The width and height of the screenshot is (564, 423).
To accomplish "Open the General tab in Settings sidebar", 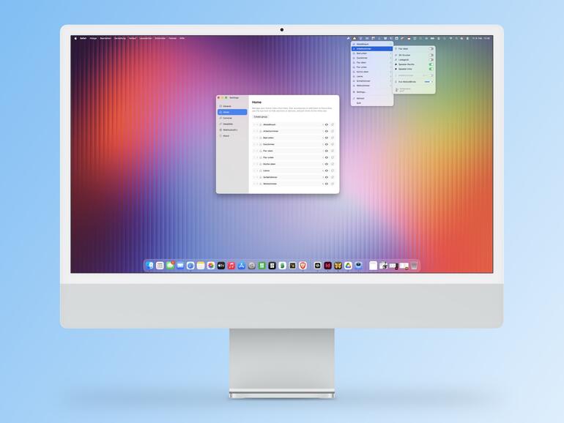I will tap(232, 106).
